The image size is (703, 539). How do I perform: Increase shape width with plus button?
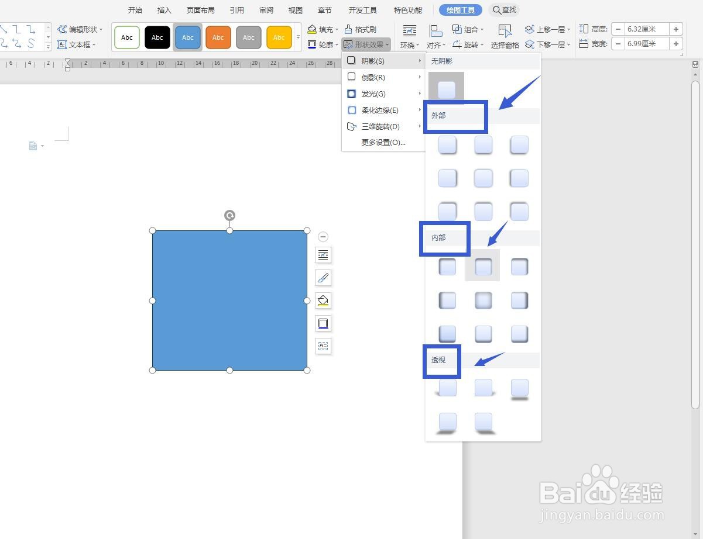click(676, 44)
